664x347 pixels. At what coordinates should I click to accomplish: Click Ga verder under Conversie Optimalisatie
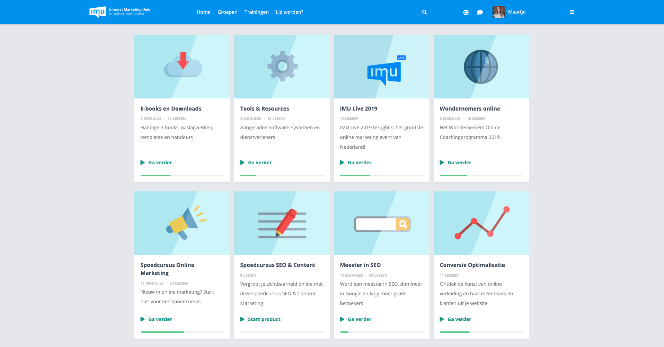(x=459, y=319)
